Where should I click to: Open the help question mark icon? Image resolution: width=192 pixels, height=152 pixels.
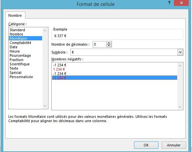169,3
